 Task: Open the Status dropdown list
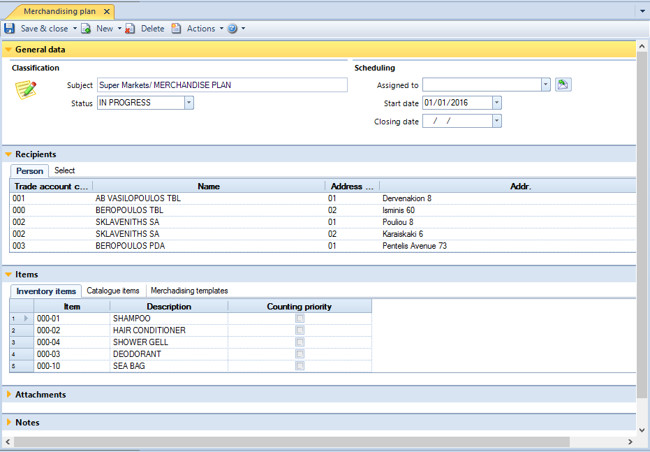189,103
